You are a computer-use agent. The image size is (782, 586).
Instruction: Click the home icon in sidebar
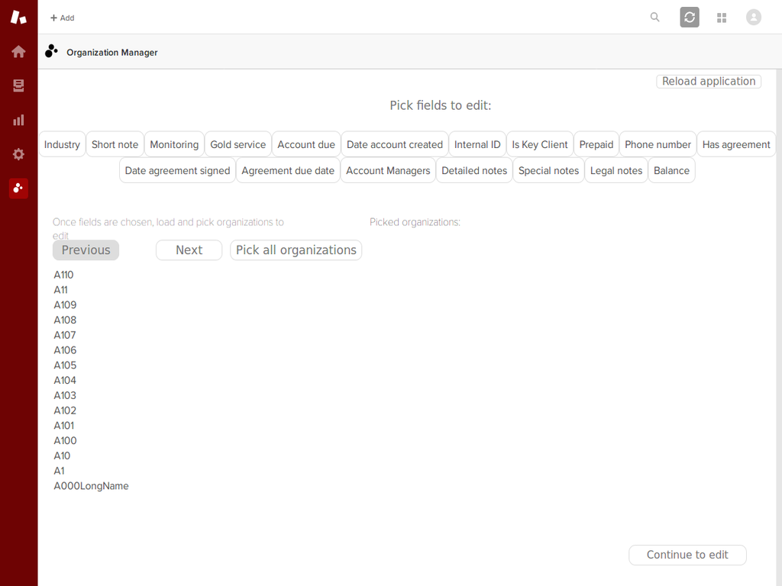[x=18, y=52]
